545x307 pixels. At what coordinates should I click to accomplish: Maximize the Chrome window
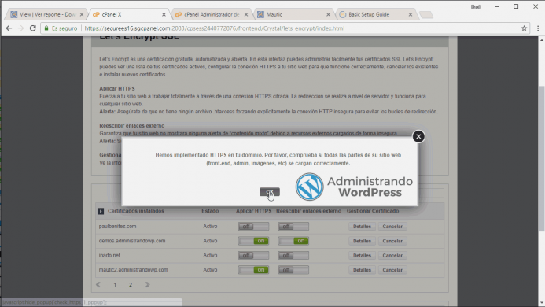click(x=516, y=6)
